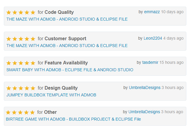Open the Birtree Game with AdMob item

(73, 119)
